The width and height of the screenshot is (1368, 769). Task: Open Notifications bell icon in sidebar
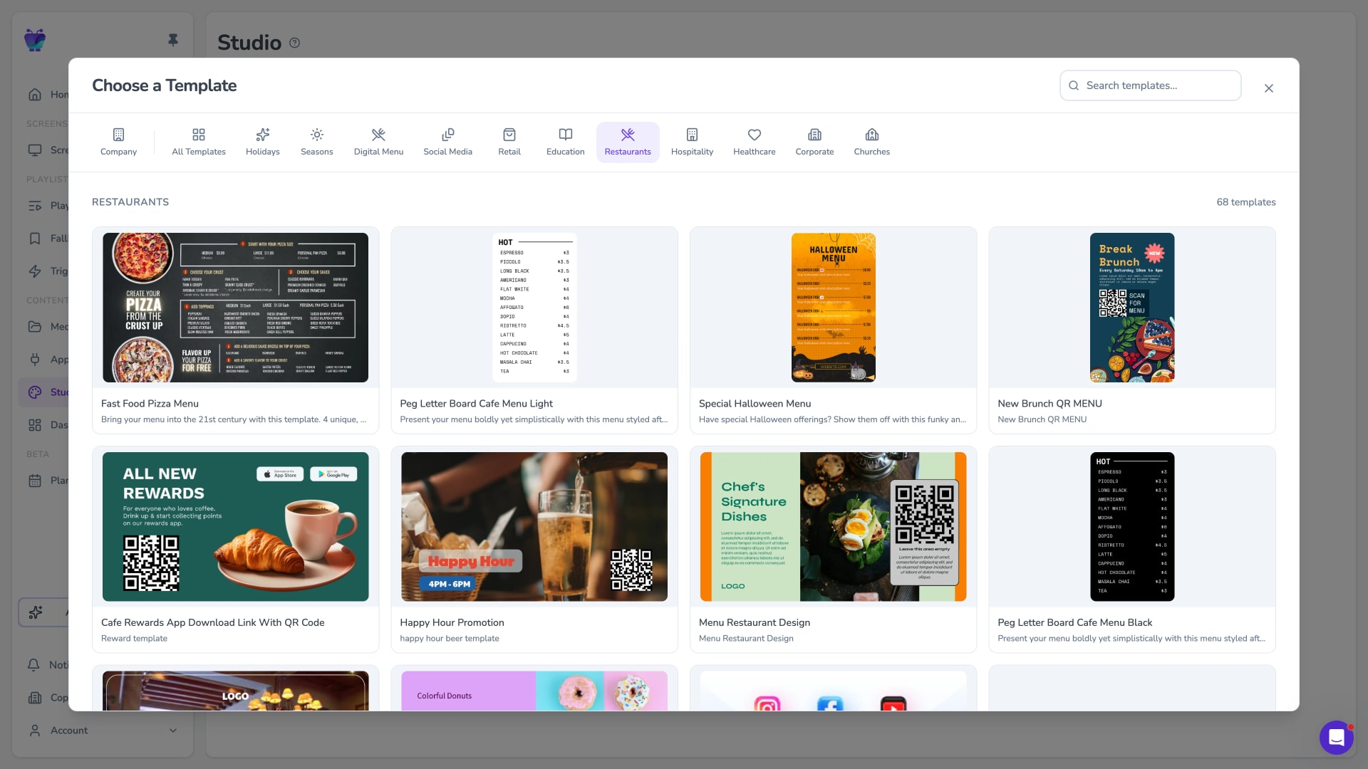(x=33, y=665)
